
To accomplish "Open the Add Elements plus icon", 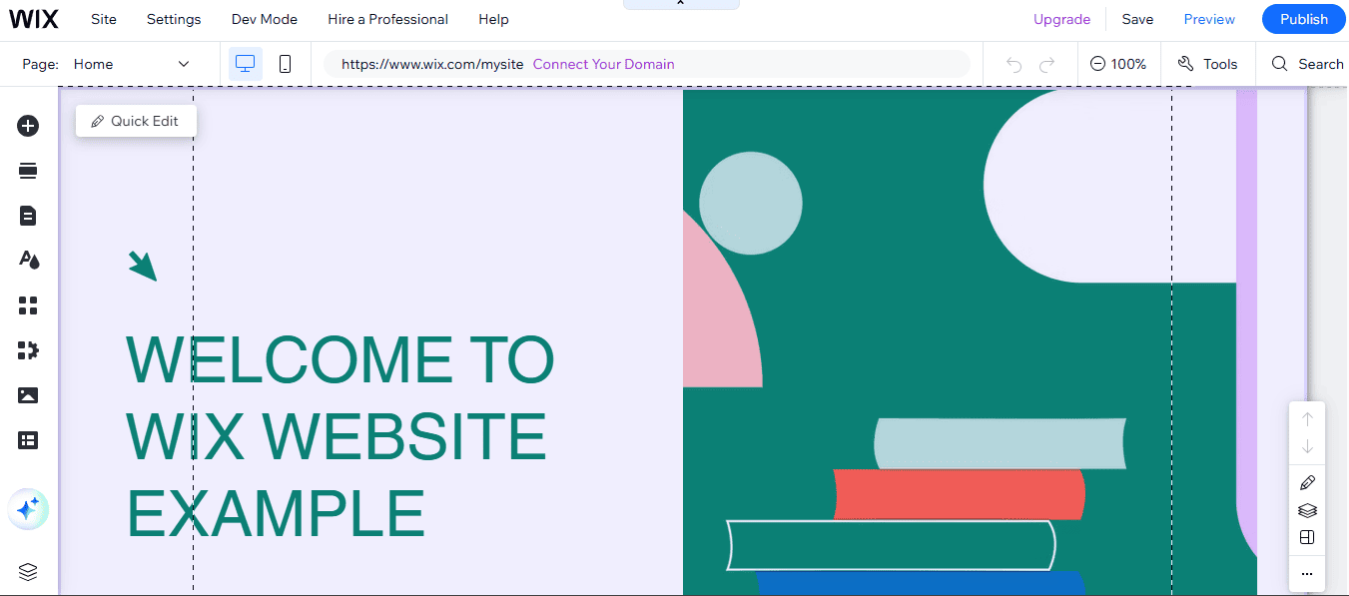I will [x=28, y=126].
